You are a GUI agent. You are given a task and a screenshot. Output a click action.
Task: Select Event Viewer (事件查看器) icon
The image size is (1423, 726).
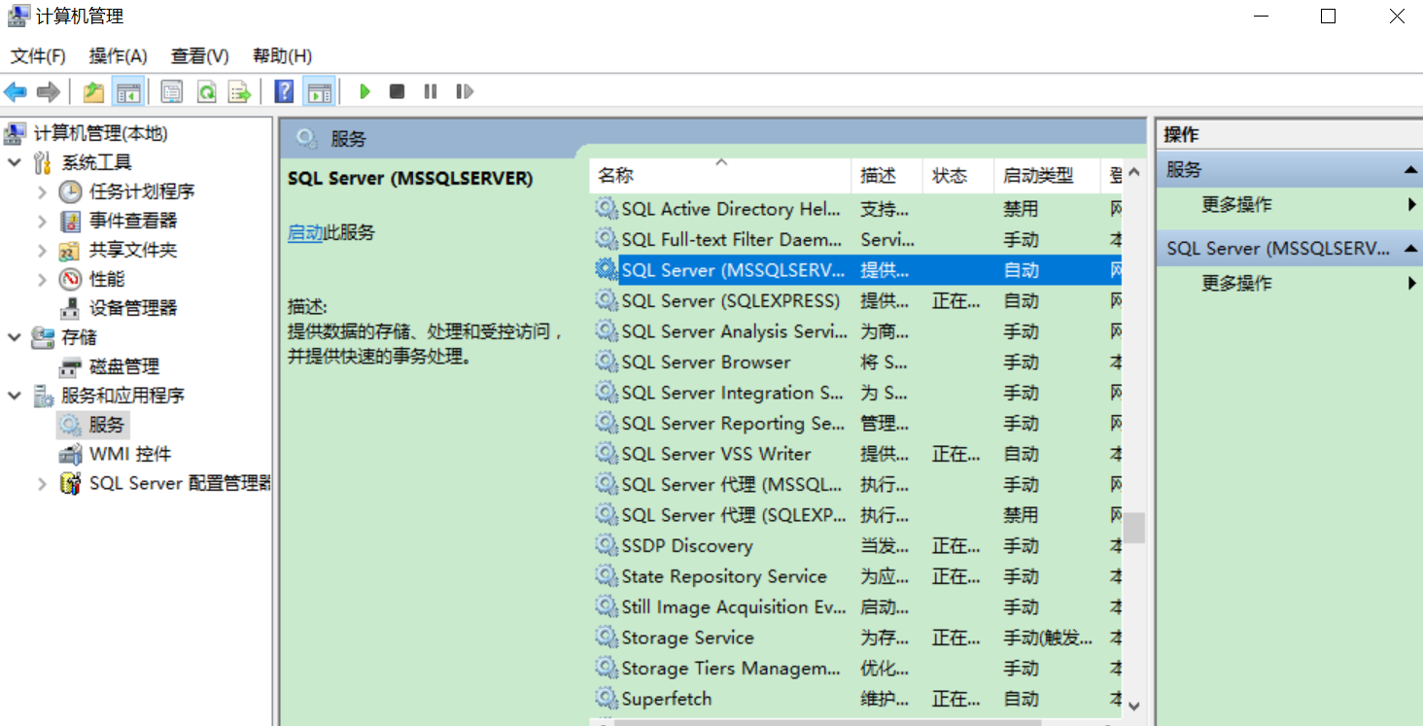click(70, 221)
